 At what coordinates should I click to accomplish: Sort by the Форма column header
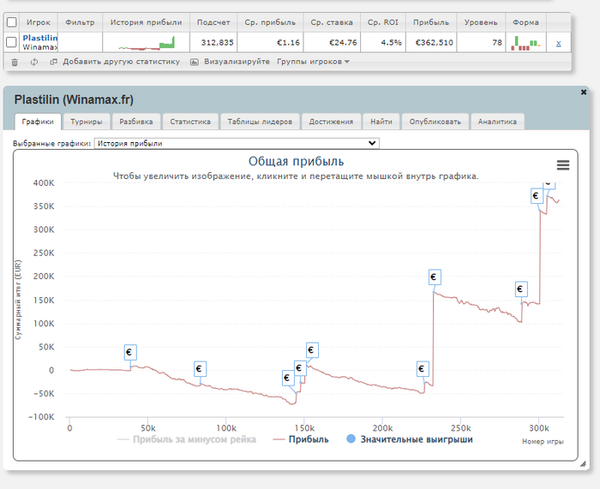click(x=525, y=22)
